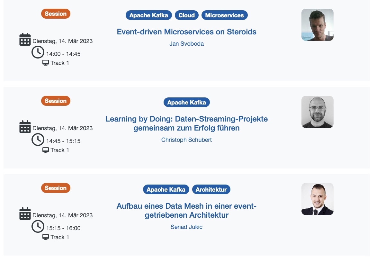Click the calendar icon for the 14:00 session
The width and height of the screenshot is (376, 263).
click(25, 39)
